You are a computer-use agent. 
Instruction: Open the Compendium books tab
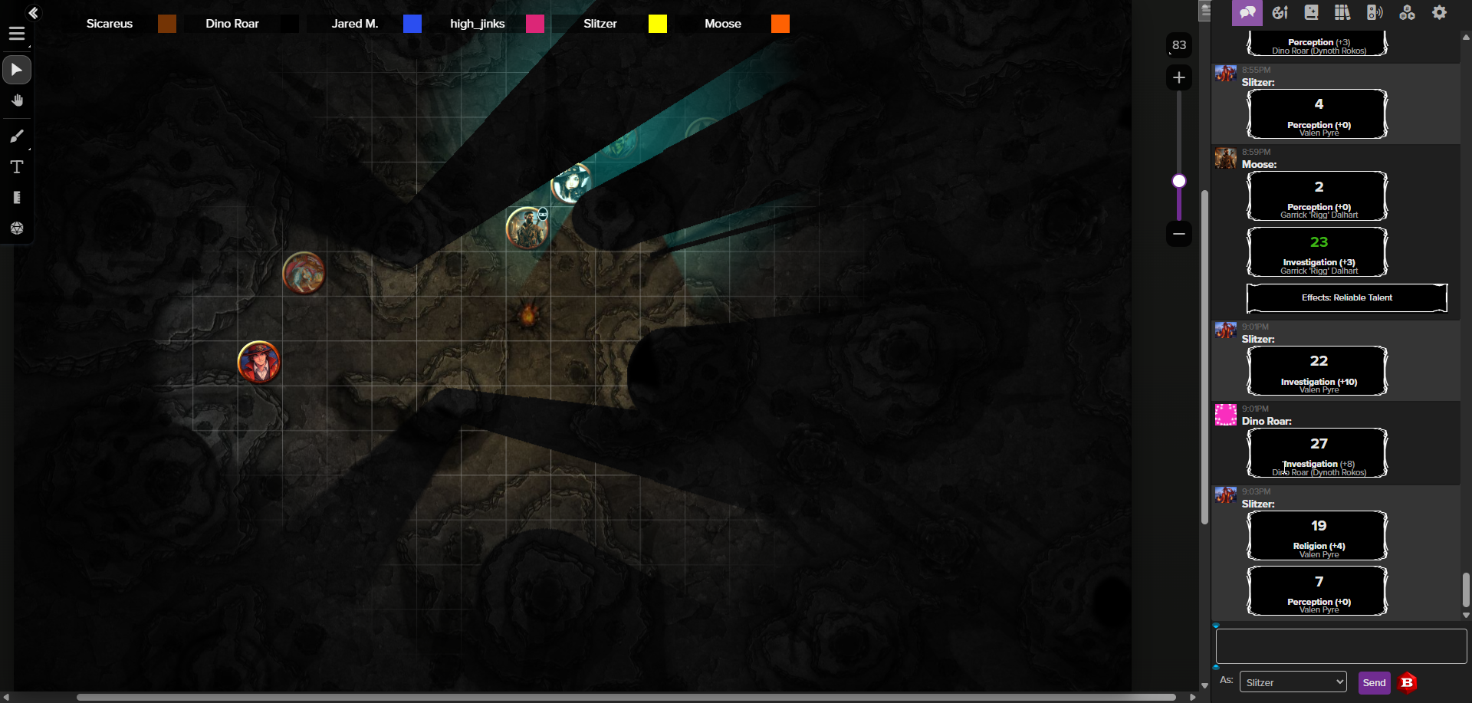point(1342,12)
